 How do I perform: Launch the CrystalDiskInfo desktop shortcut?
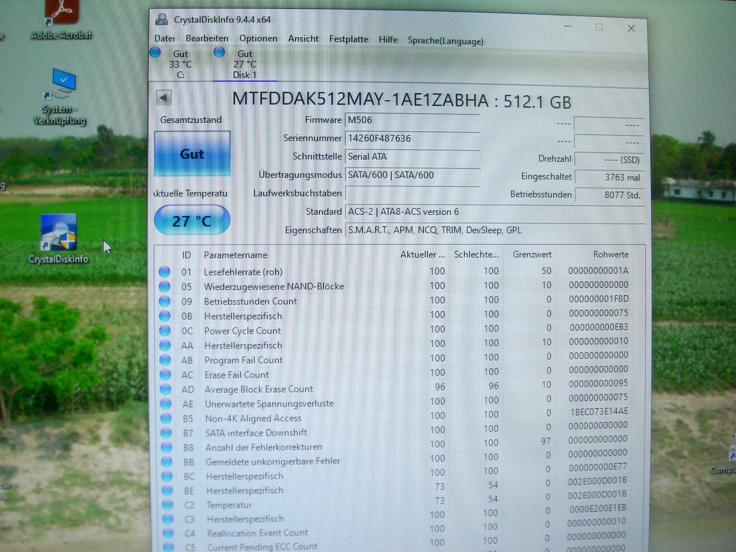pos(58,238)
